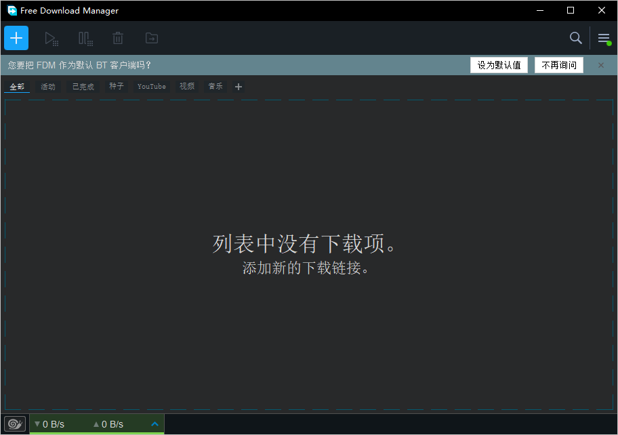Open the 视频 tab
Viewport: 618px width, 435px height.
point(187,87)
